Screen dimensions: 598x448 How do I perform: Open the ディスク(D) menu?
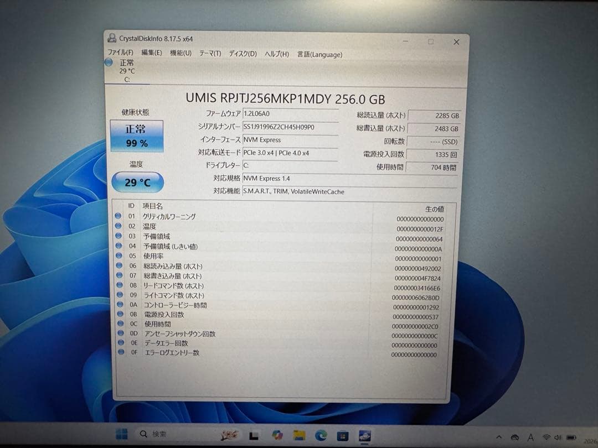(x=243, y=54)
